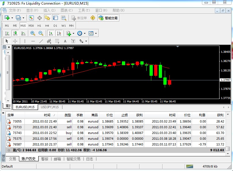Open the 图表(C) menu
This screenshot has height=171, width=233.
pyautogui.click(x=66, y=10)
